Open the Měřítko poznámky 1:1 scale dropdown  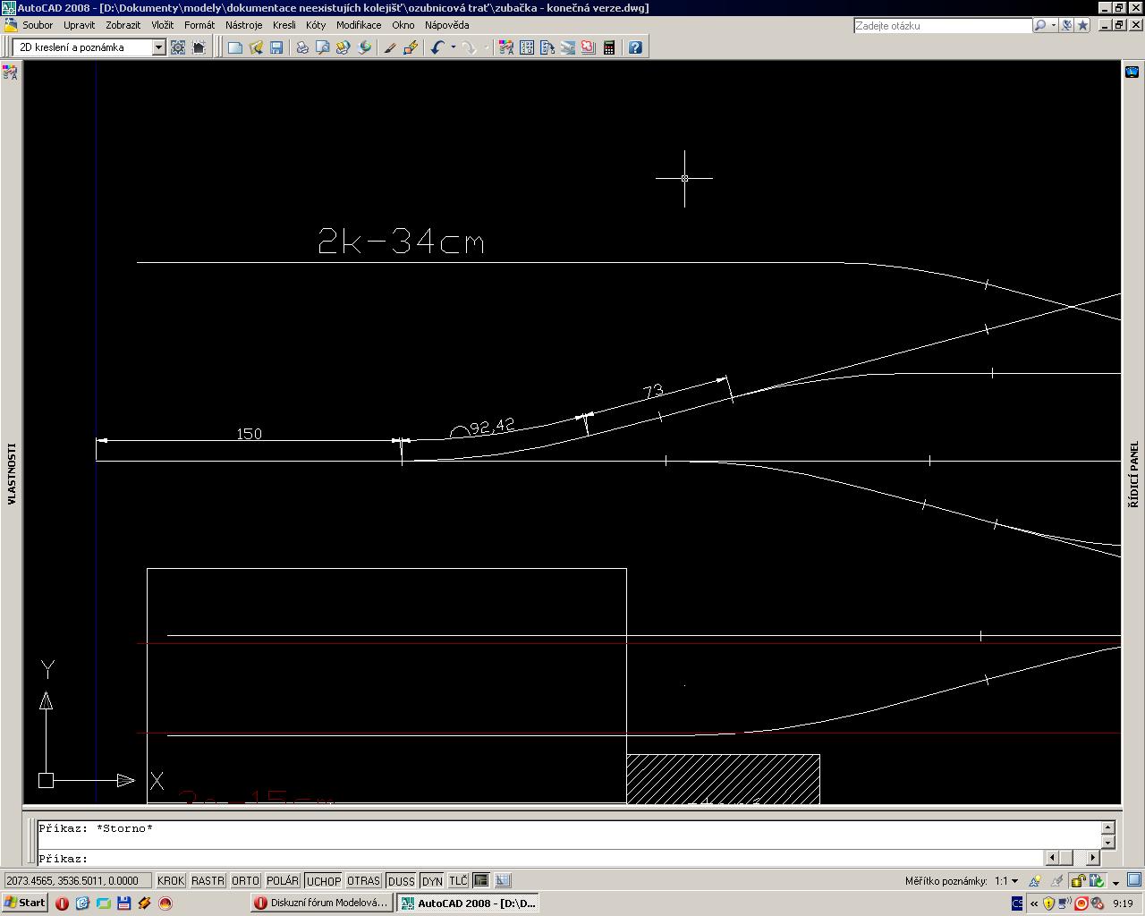[1014, 881]
